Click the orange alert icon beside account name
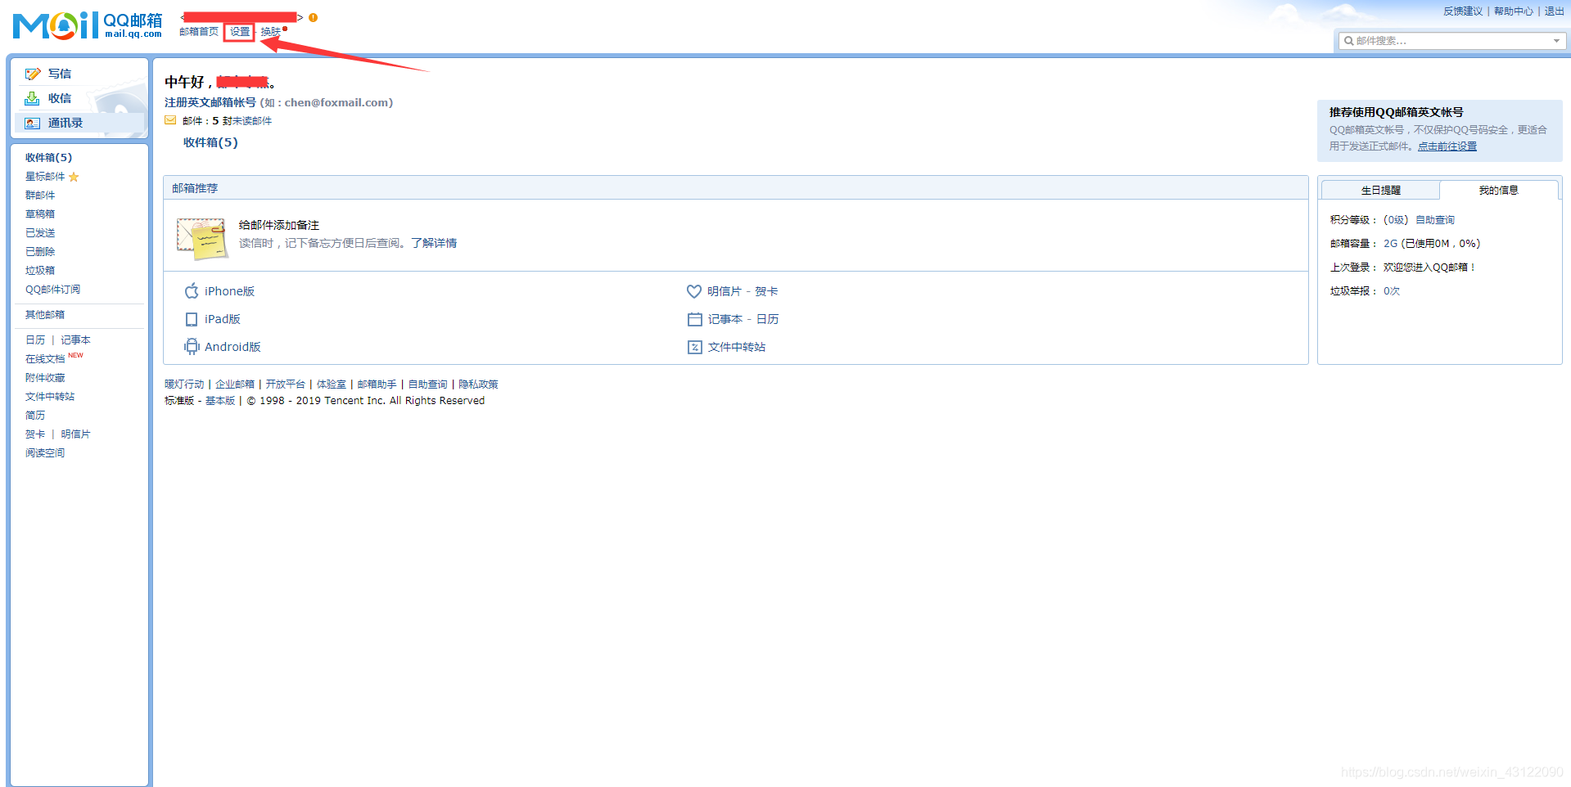1571x787 pixels. click(313, 17)
